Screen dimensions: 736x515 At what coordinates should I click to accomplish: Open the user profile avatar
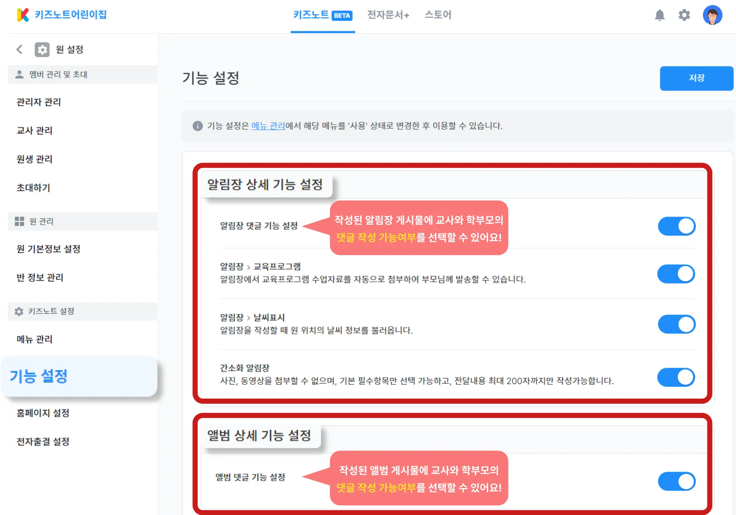point(712,15)
